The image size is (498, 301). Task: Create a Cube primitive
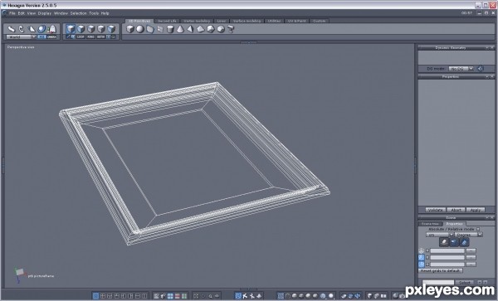[x=130, y=29]
